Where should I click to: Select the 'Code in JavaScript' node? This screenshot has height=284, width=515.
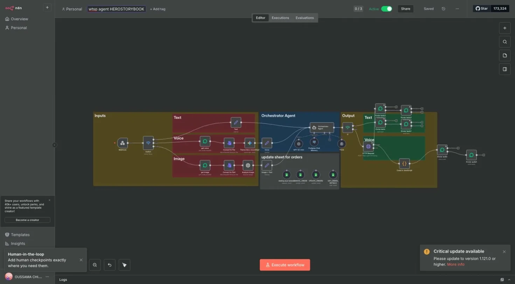404,163
